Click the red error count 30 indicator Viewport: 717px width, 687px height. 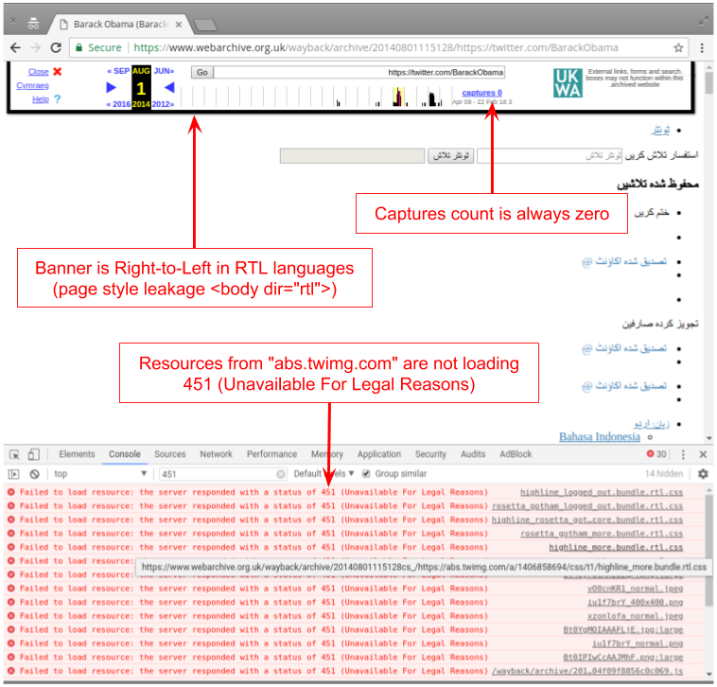[656, 454]
